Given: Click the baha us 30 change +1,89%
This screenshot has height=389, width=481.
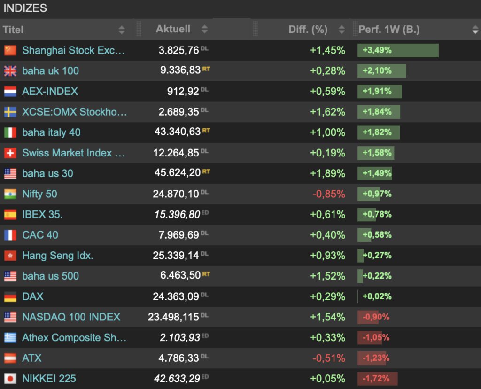Looking at the screenshot, I should [327, 173].
